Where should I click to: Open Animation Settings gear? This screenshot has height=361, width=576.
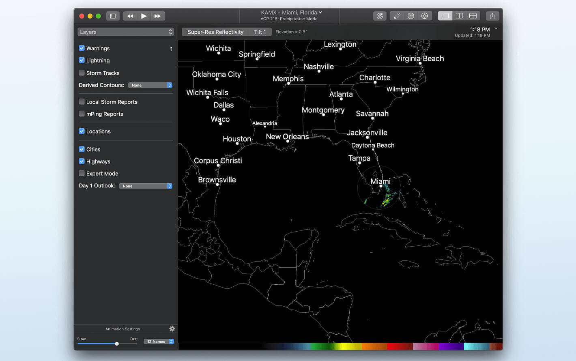click(x=172, y=329)
